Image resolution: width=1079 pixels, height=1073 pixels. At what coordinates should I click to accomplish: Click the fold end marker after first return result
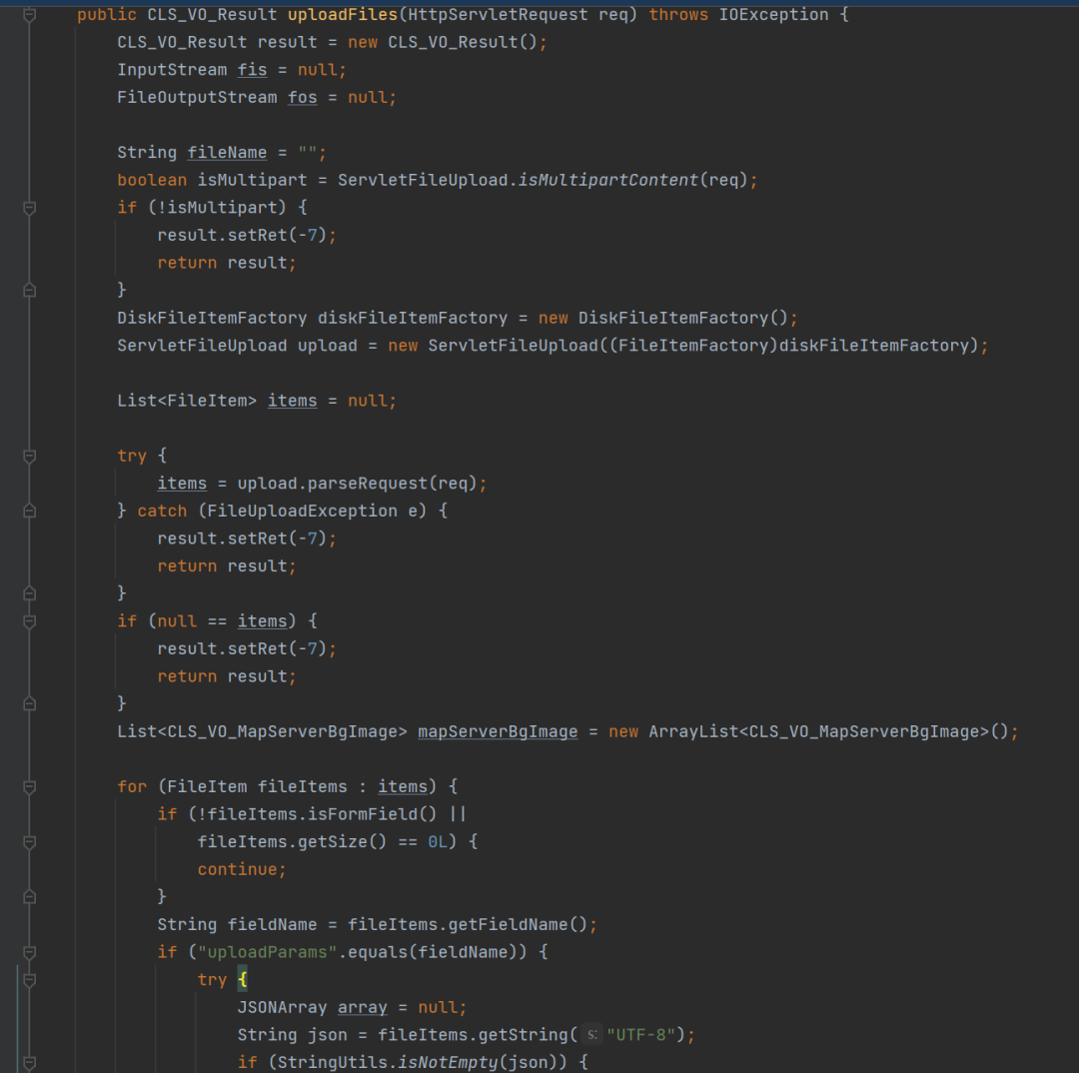[29, 291]
